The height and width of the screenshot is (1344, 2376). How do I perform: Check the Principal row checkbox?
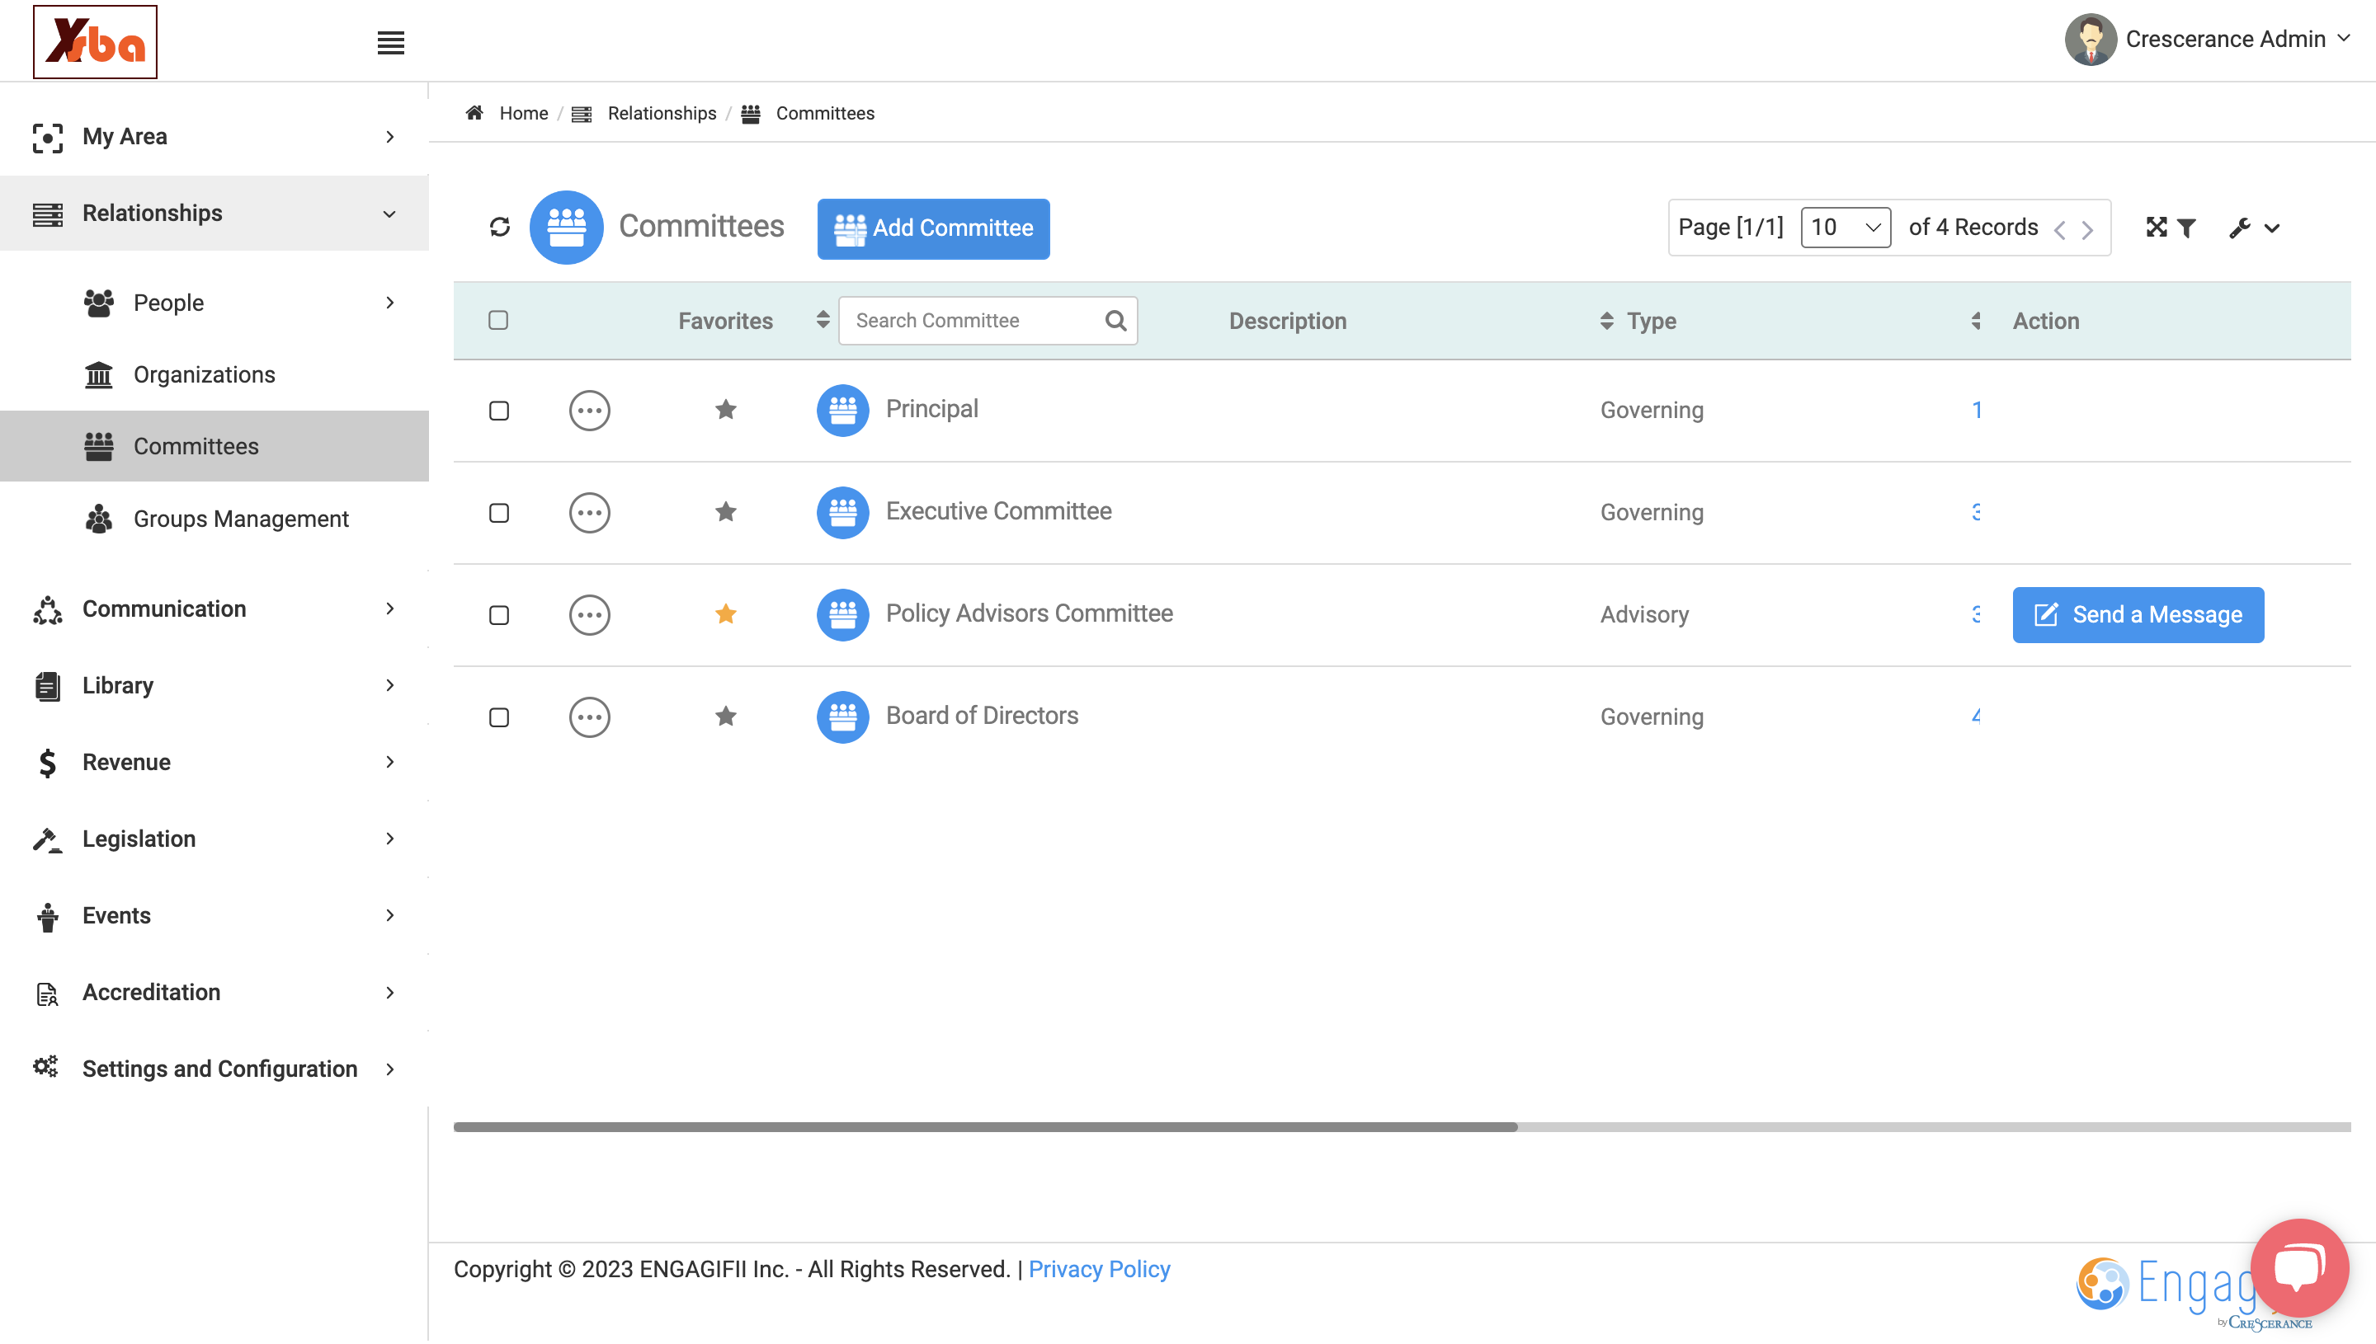[x=498, y=411]
